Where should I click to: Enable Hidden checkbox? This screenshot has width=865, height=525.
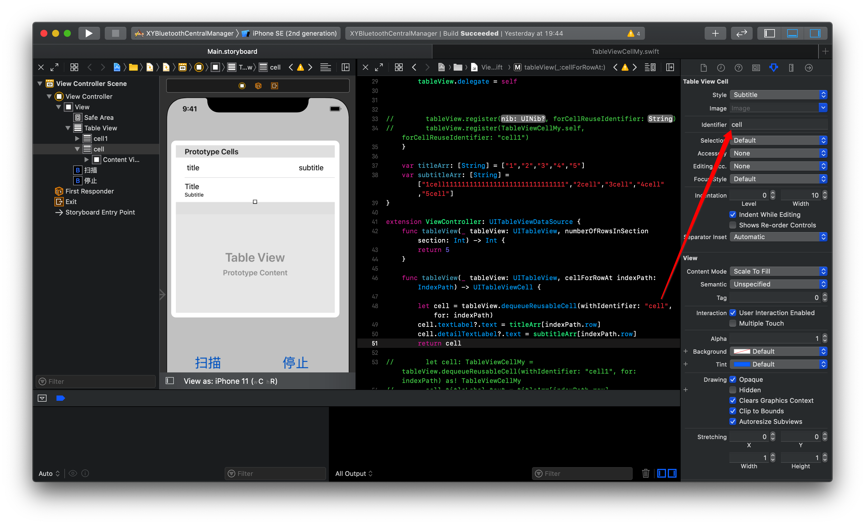[x=733, y=390]
